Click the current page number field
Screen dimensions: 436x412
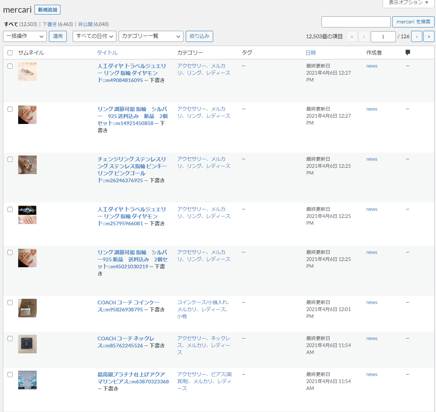click(383, 36)
